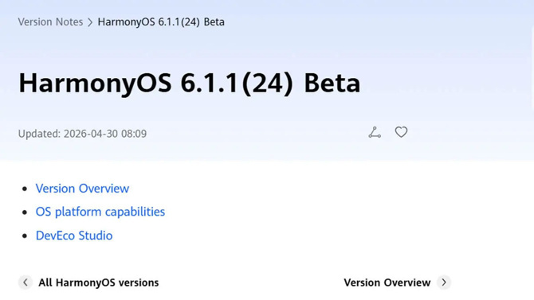
Task: Click the bullet beside Version Overview link
Action: tap(25, 189)
